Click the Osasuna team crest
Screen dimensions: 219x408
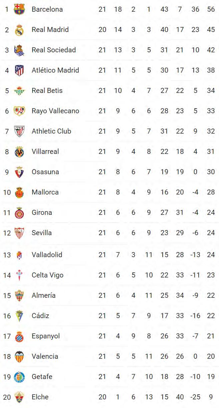[x=19, y=172]
